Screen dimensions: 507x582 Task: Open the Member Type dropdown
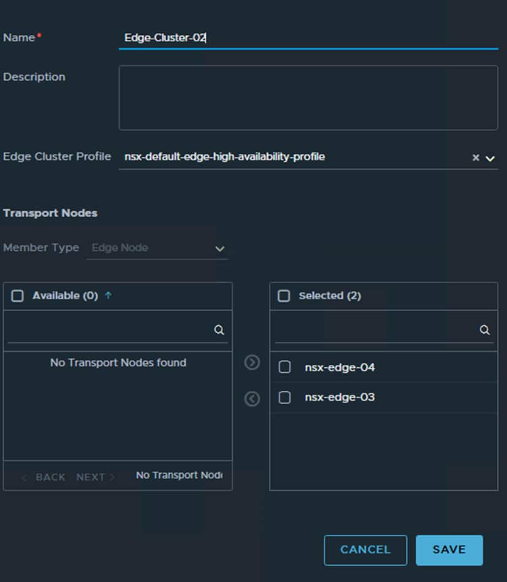point(219,249)
